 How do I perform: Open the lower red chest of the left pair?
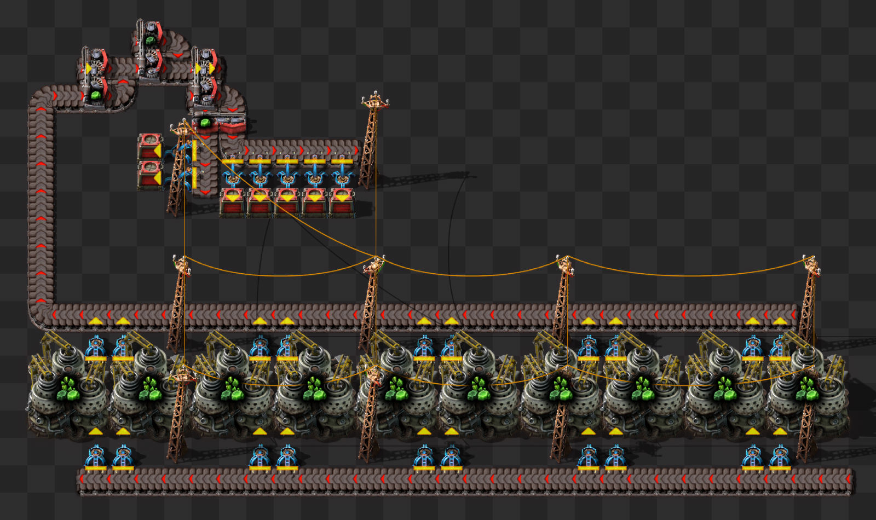(150, 176)
